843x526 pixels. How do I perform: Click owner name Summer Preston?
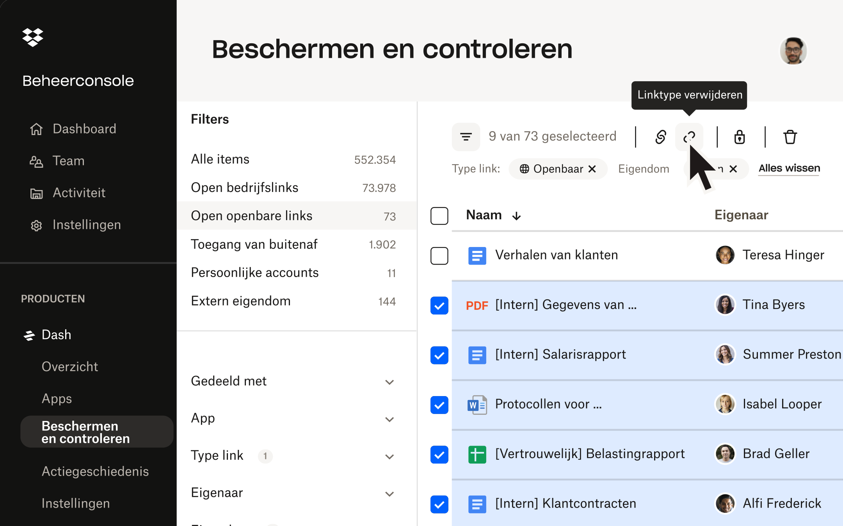coord(792,354)
